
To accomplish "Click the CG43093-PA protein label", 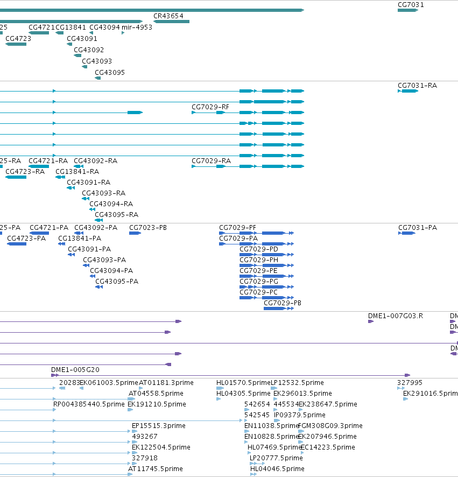I will (104, 260).
